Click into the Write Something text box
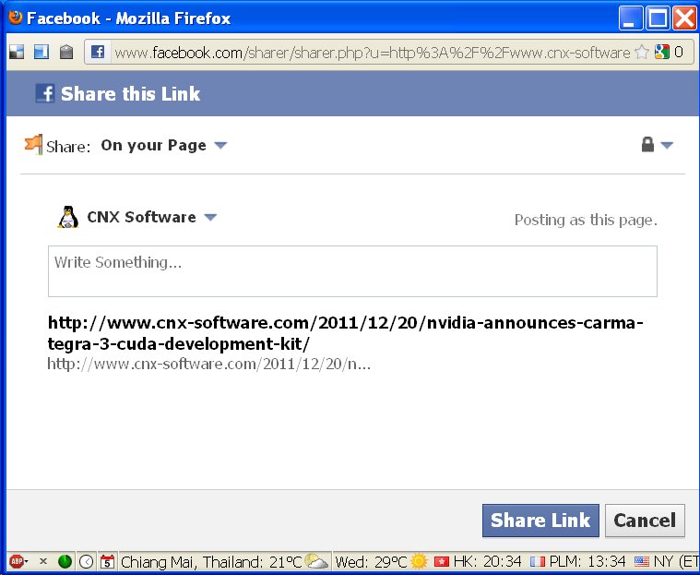The width and height of the screenshot is (700, 575). [x=352, y=271]
